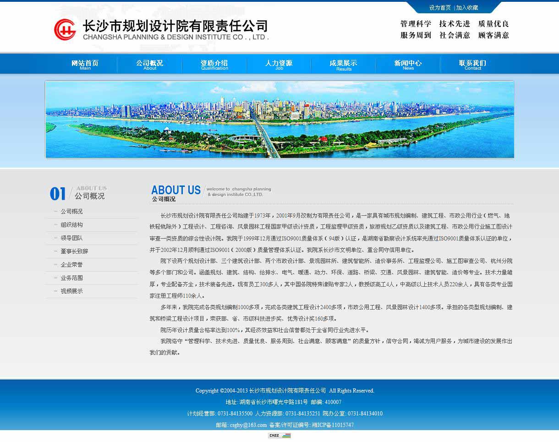
Task: Open 新闻中心 News navigation item
Action: click(408, 65)
